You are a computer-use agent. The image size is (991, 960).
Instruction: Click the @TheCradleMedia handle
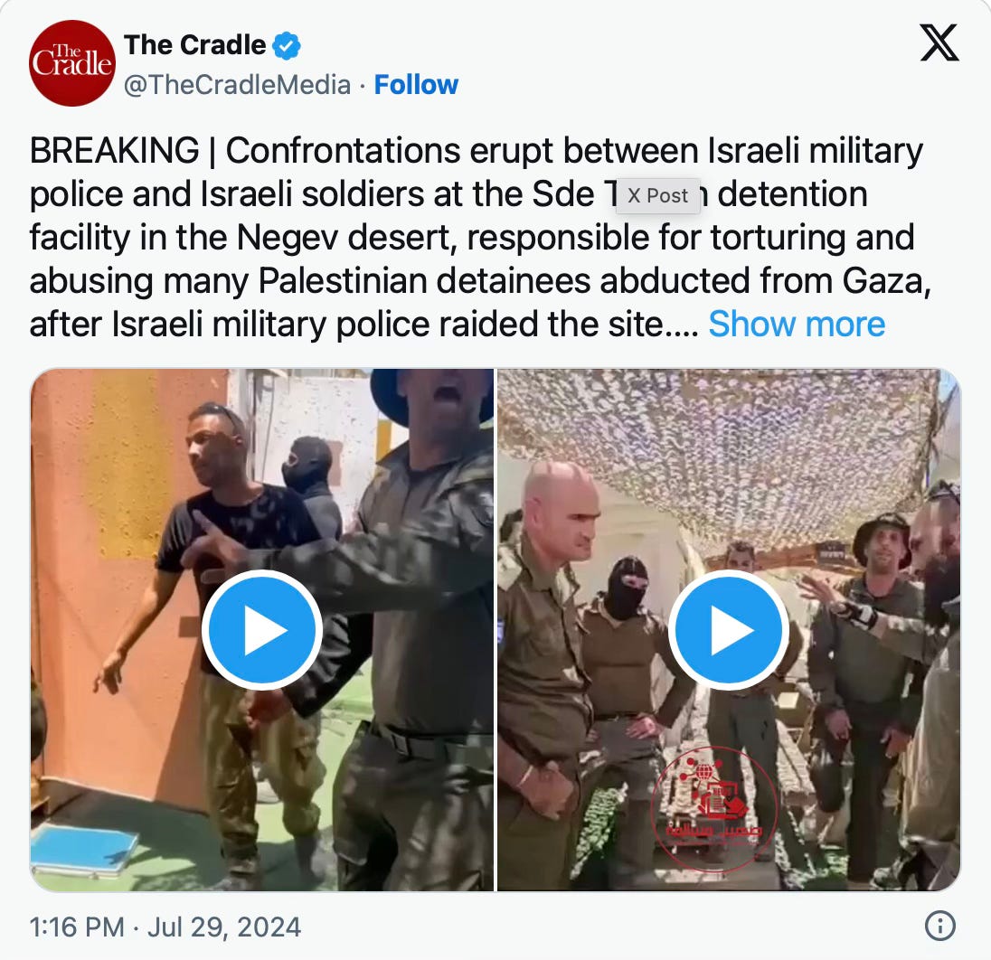point(237,85)
